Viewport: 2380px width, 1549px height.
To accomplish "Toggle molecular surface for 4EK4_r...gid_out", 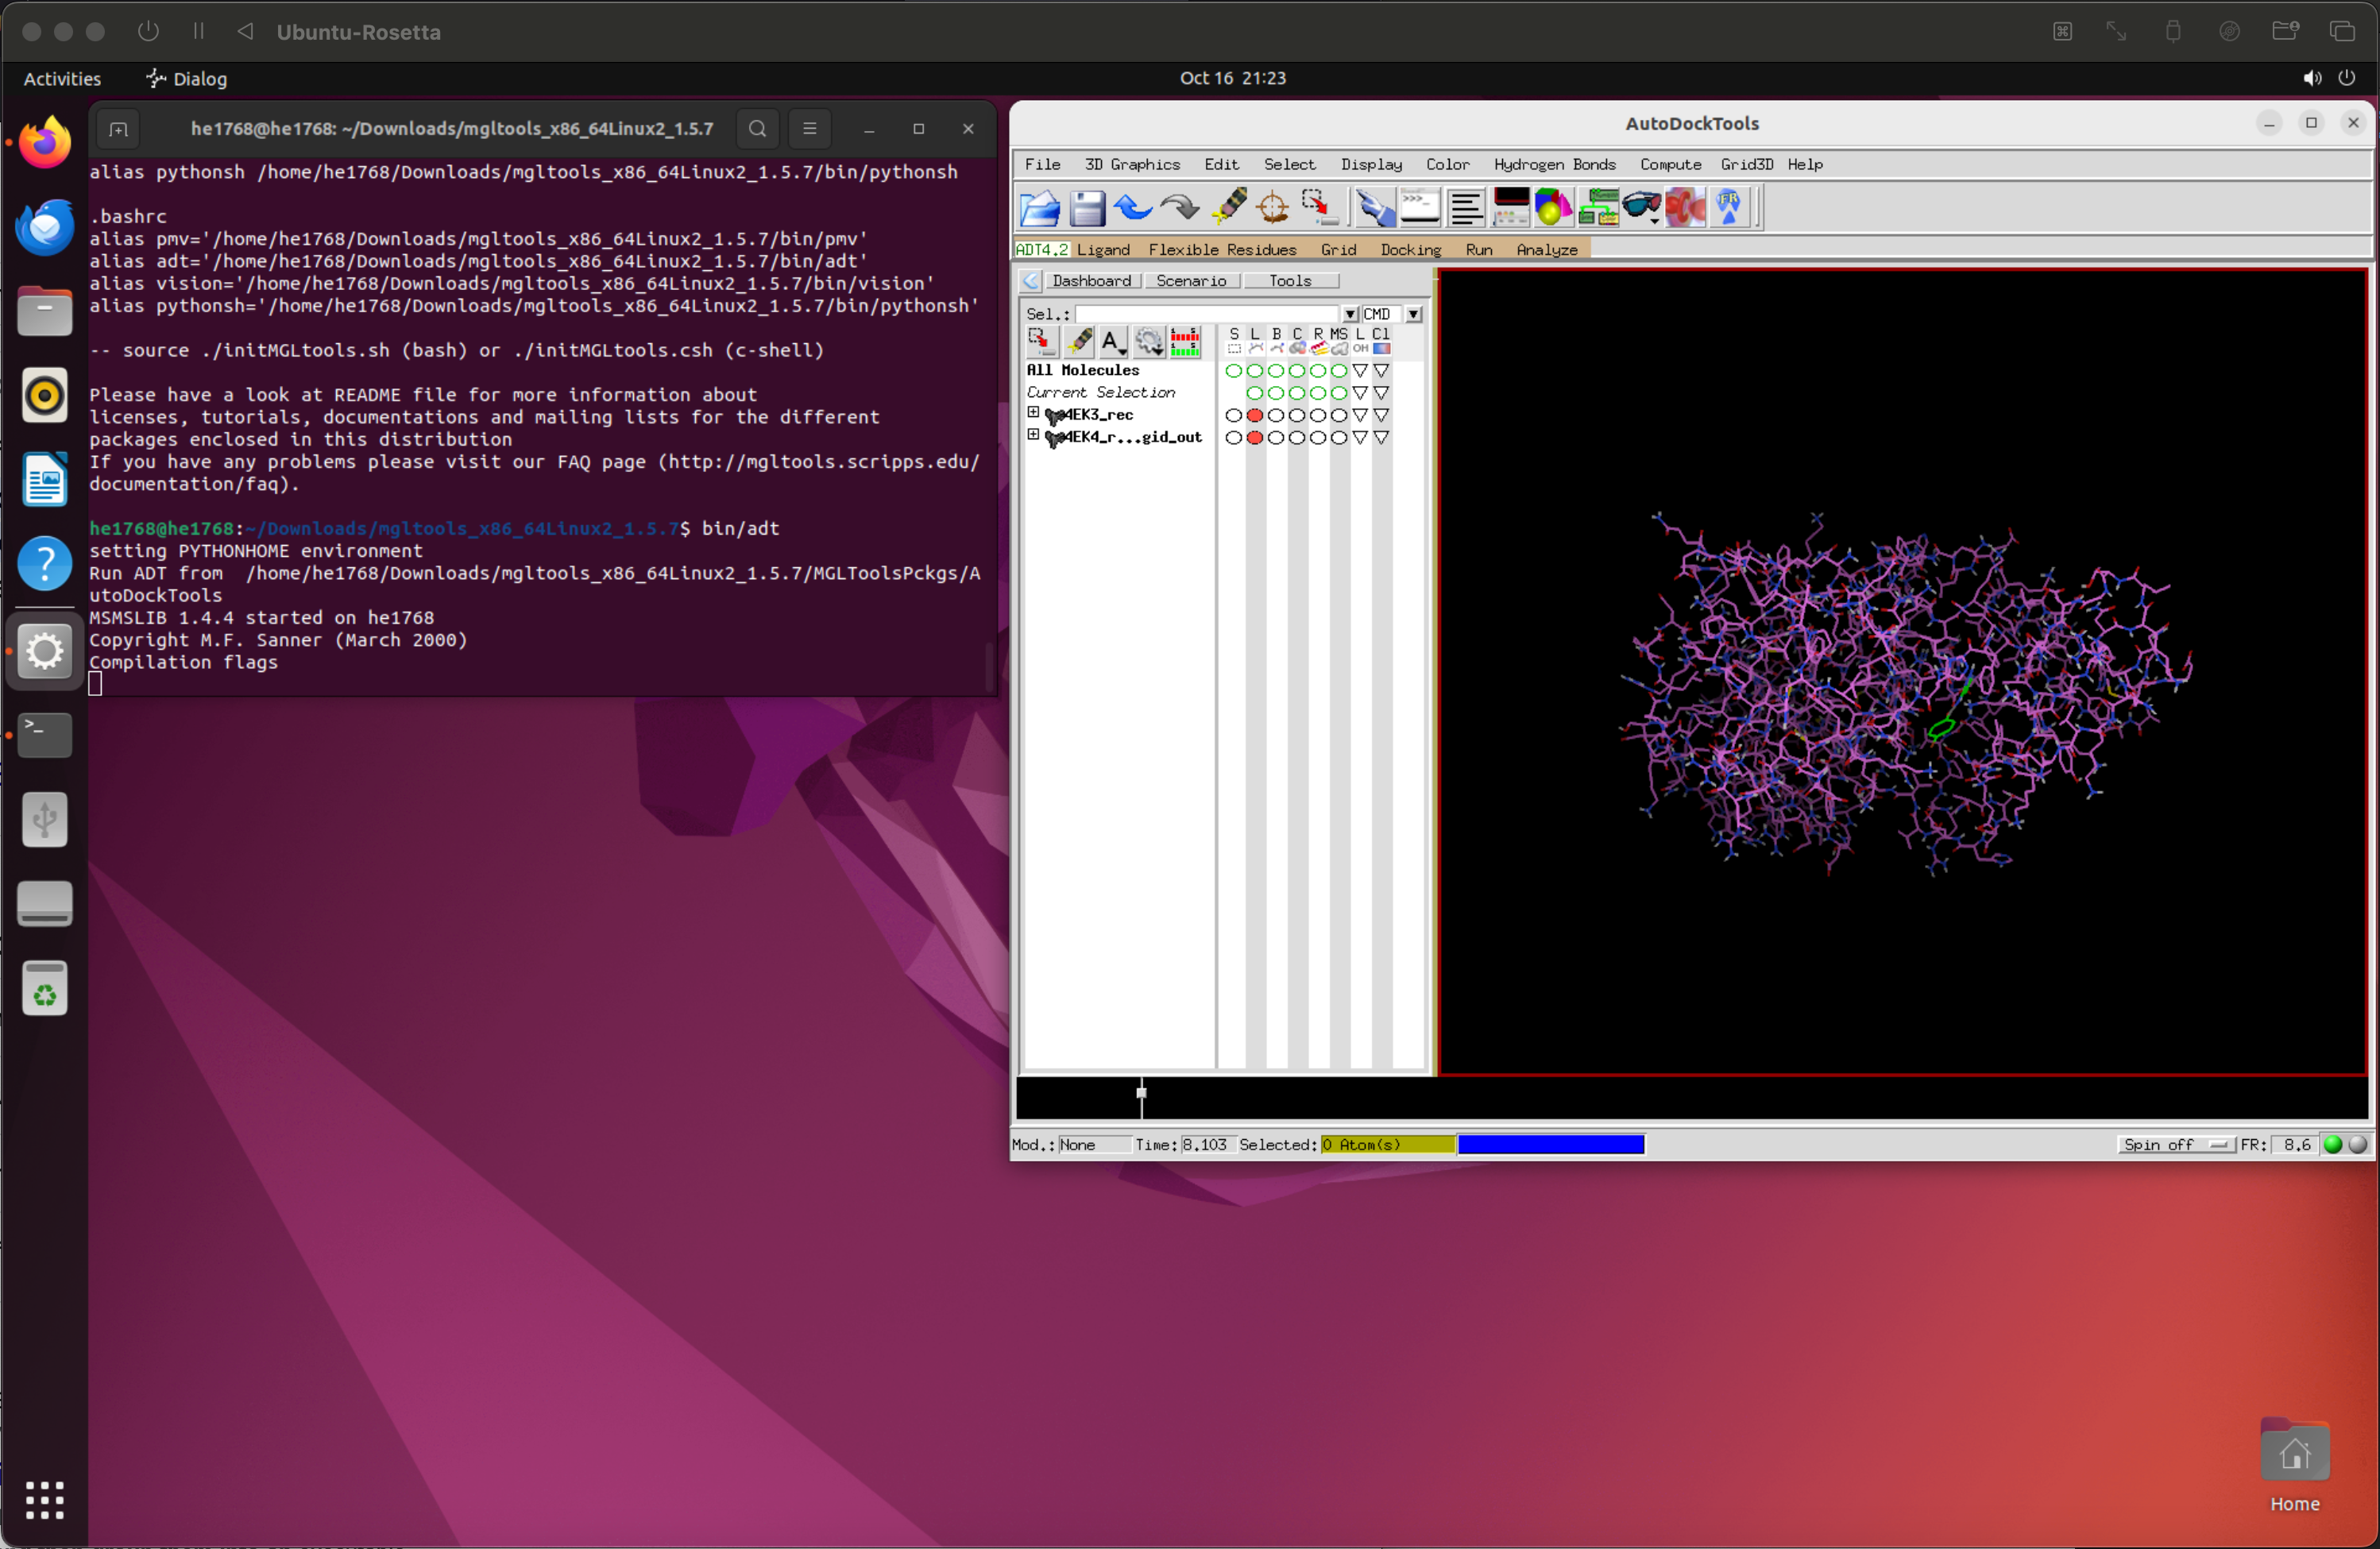I will click(1339, 437).
